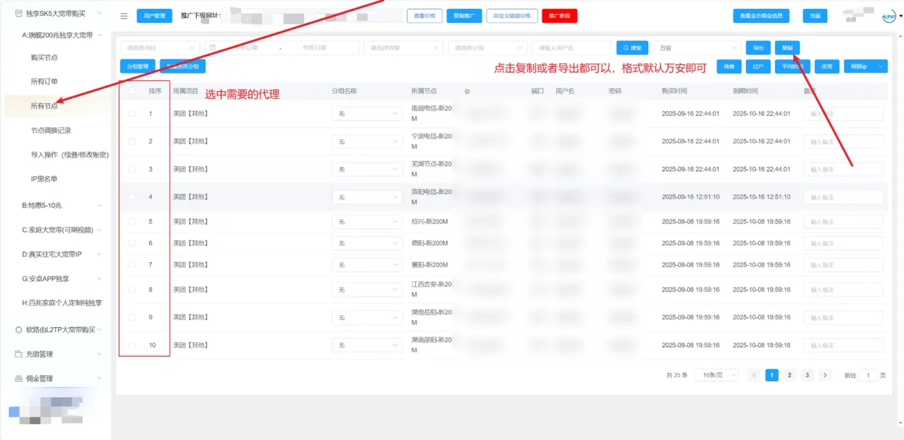Open 导入操作 (续费/修改账密) menu item
The image size is (904, 440).
[70, 155]
